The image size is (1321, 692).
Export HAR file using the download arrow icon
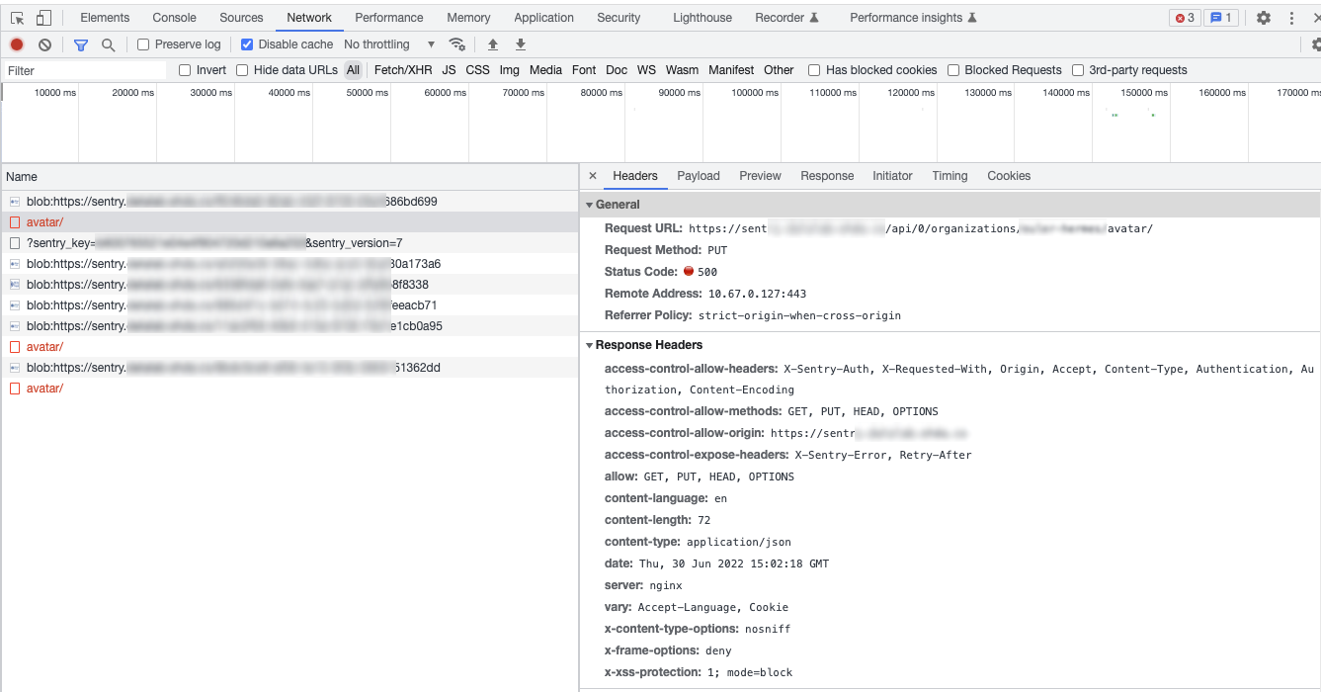(x=519, y=43)
